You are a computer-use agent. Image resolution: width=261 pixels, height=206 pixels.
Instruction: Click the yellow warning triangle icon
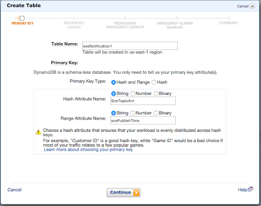(38, 132)
